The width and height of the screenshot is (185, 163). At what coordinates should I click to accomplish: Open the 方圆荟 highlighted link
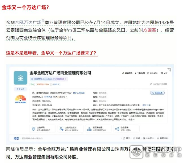coord(150,30)
